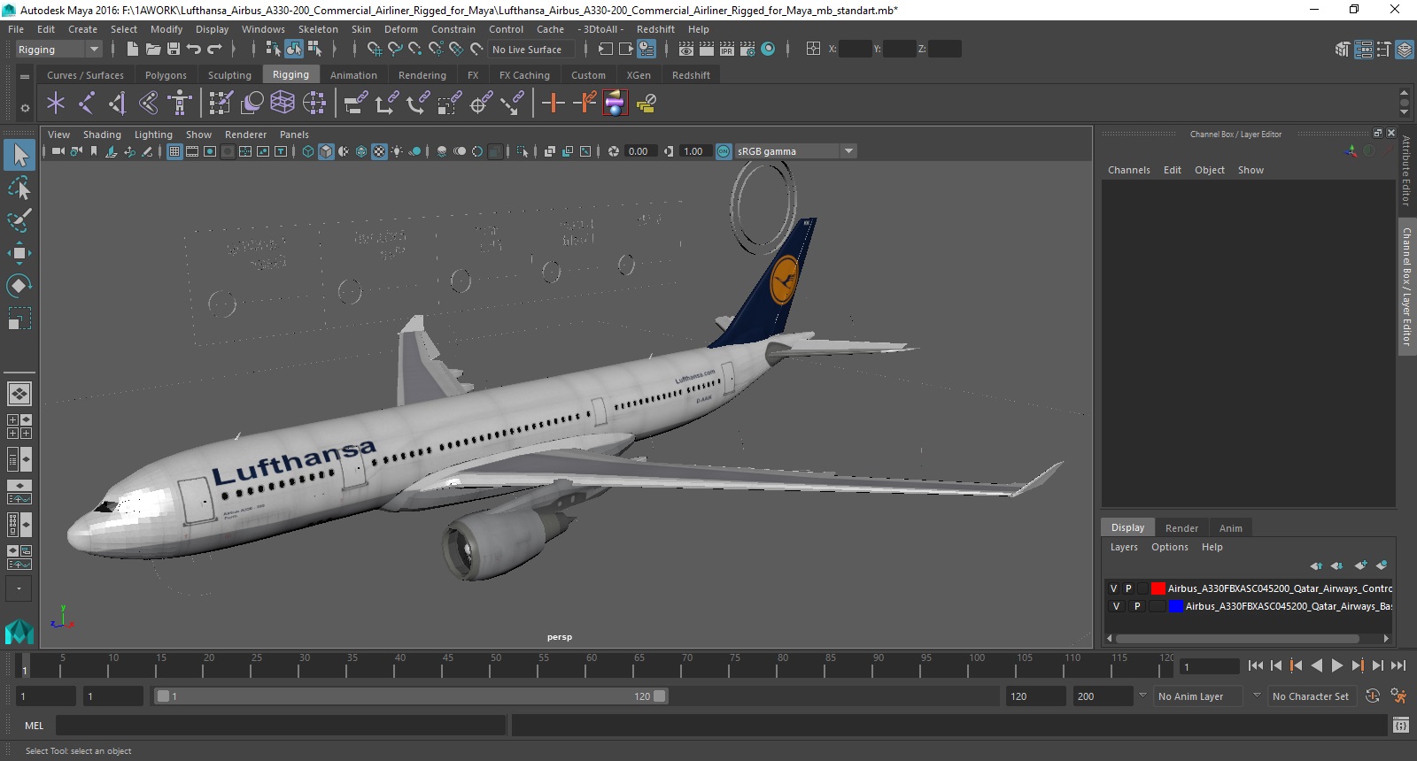Screen dimensions: 1417x761
Task: Open Render Settings icon
Action: [x=747, y=50]
